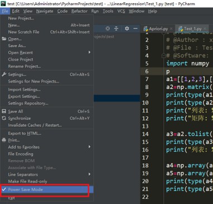Click the floppy disk Save All icon
The image size is (213, 204).
pos(4,111)
